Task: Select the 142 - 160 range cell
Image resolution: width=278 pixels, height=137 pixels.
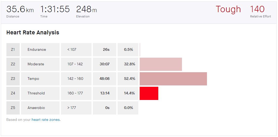Action: click(75, 79)
